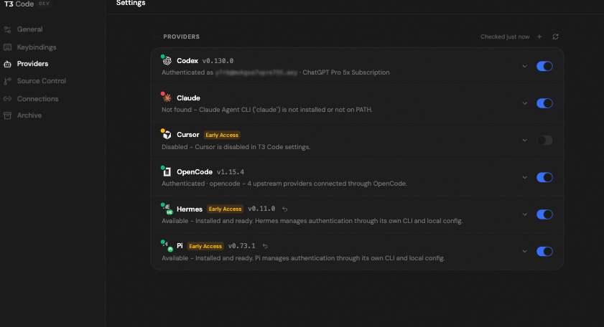Expand the Hermes provider row chevron
Screen dimensions: 604x327
(525, 214)
